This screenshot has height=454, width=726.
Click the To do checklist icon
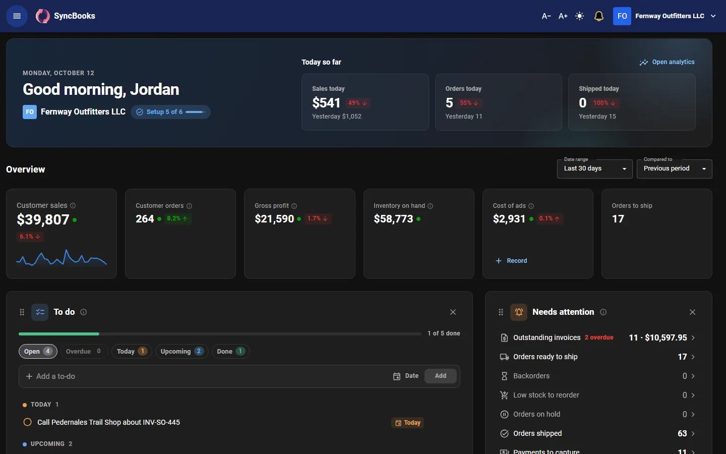click(40, 312)
